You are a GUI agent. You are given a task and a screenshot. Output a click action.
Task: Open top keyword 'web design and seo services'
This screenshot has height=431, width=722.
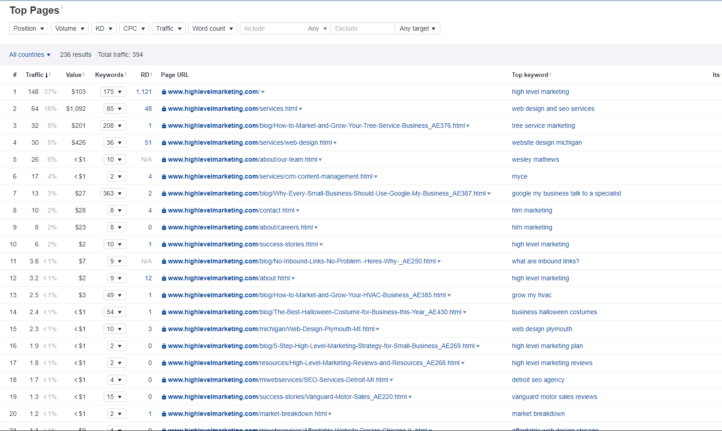(x=553, y=109)
